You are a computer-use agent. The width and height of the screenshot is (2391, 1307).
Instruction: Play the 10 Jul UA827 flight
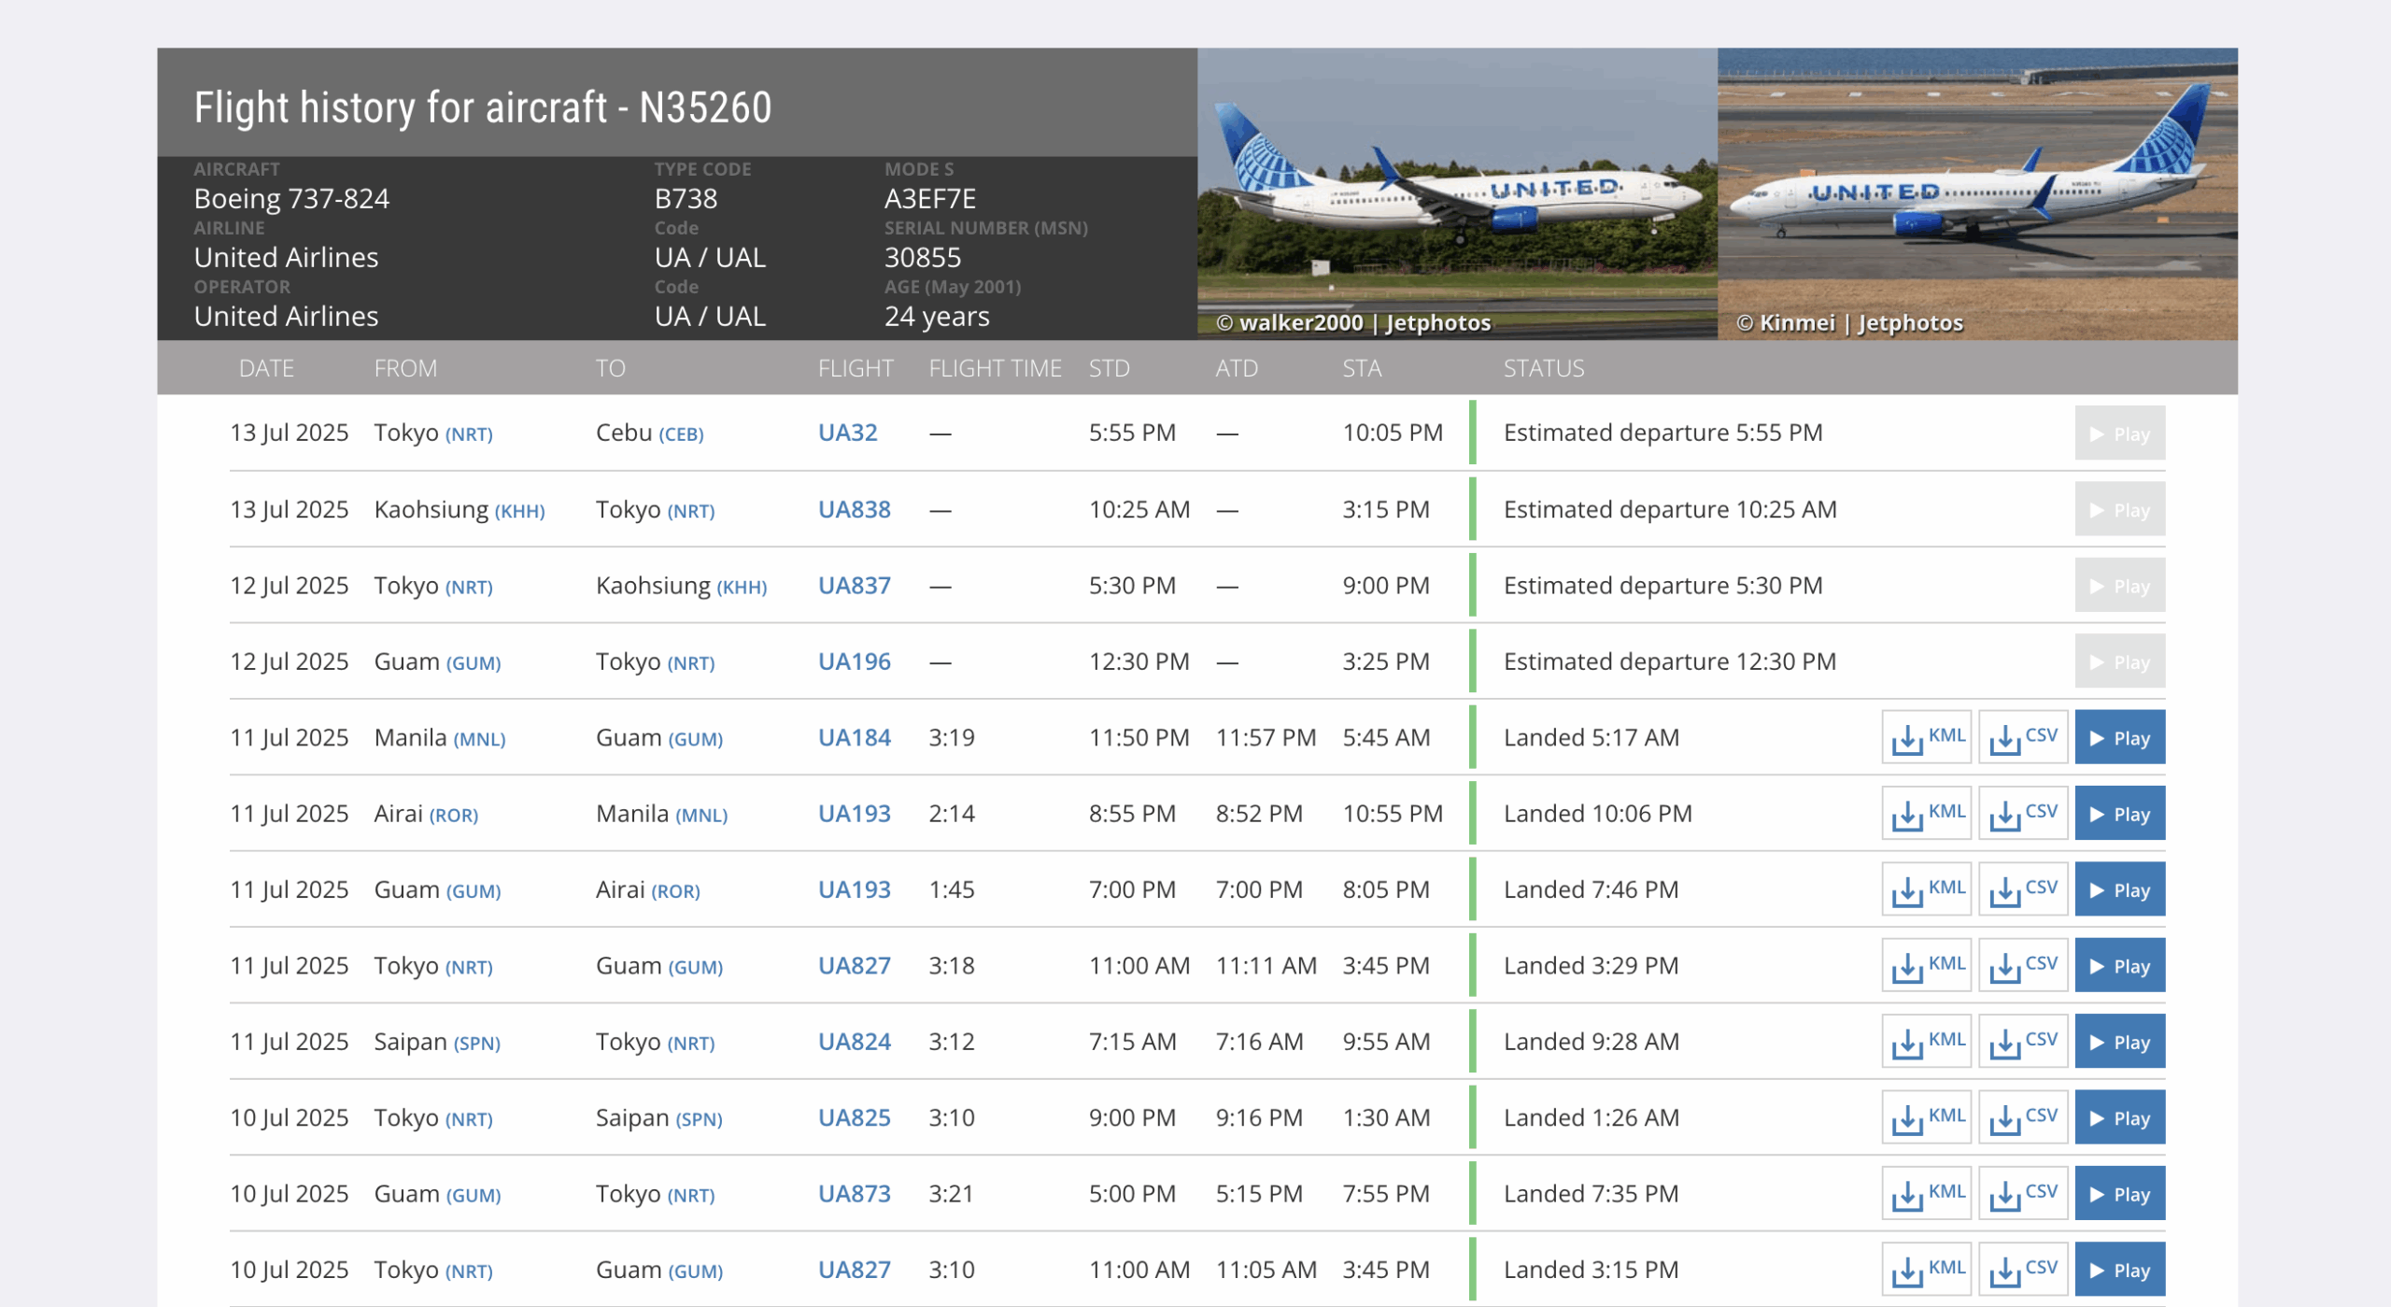[2119, 1270]
